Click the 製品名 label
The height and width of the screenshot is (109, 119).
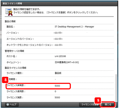[10, 27]
